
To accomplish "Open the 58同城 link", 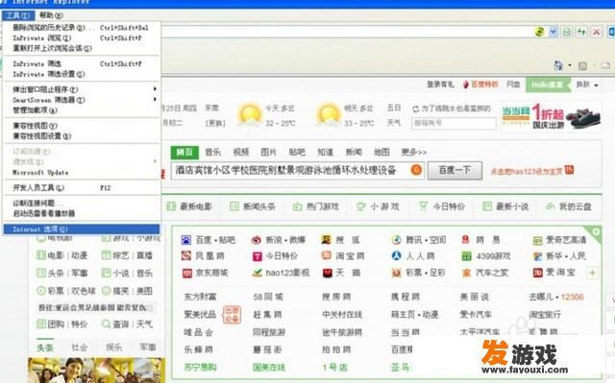I will point(268,297).
